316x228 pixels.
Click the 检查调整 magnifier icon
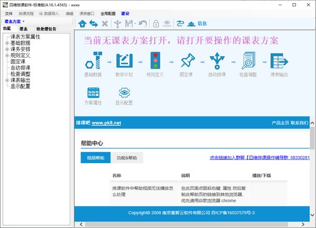[248, 61]
